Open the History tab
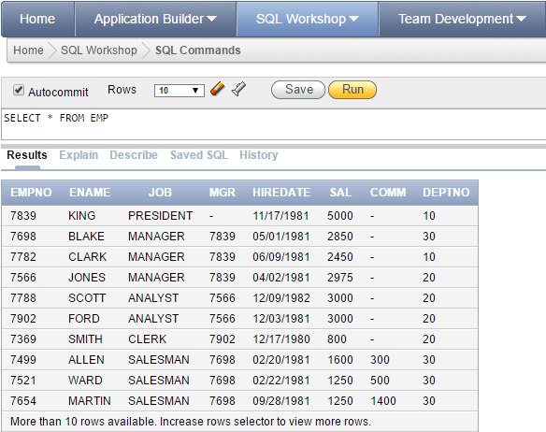The width and height of the screenshot is (546, 432). click(259, 155)
